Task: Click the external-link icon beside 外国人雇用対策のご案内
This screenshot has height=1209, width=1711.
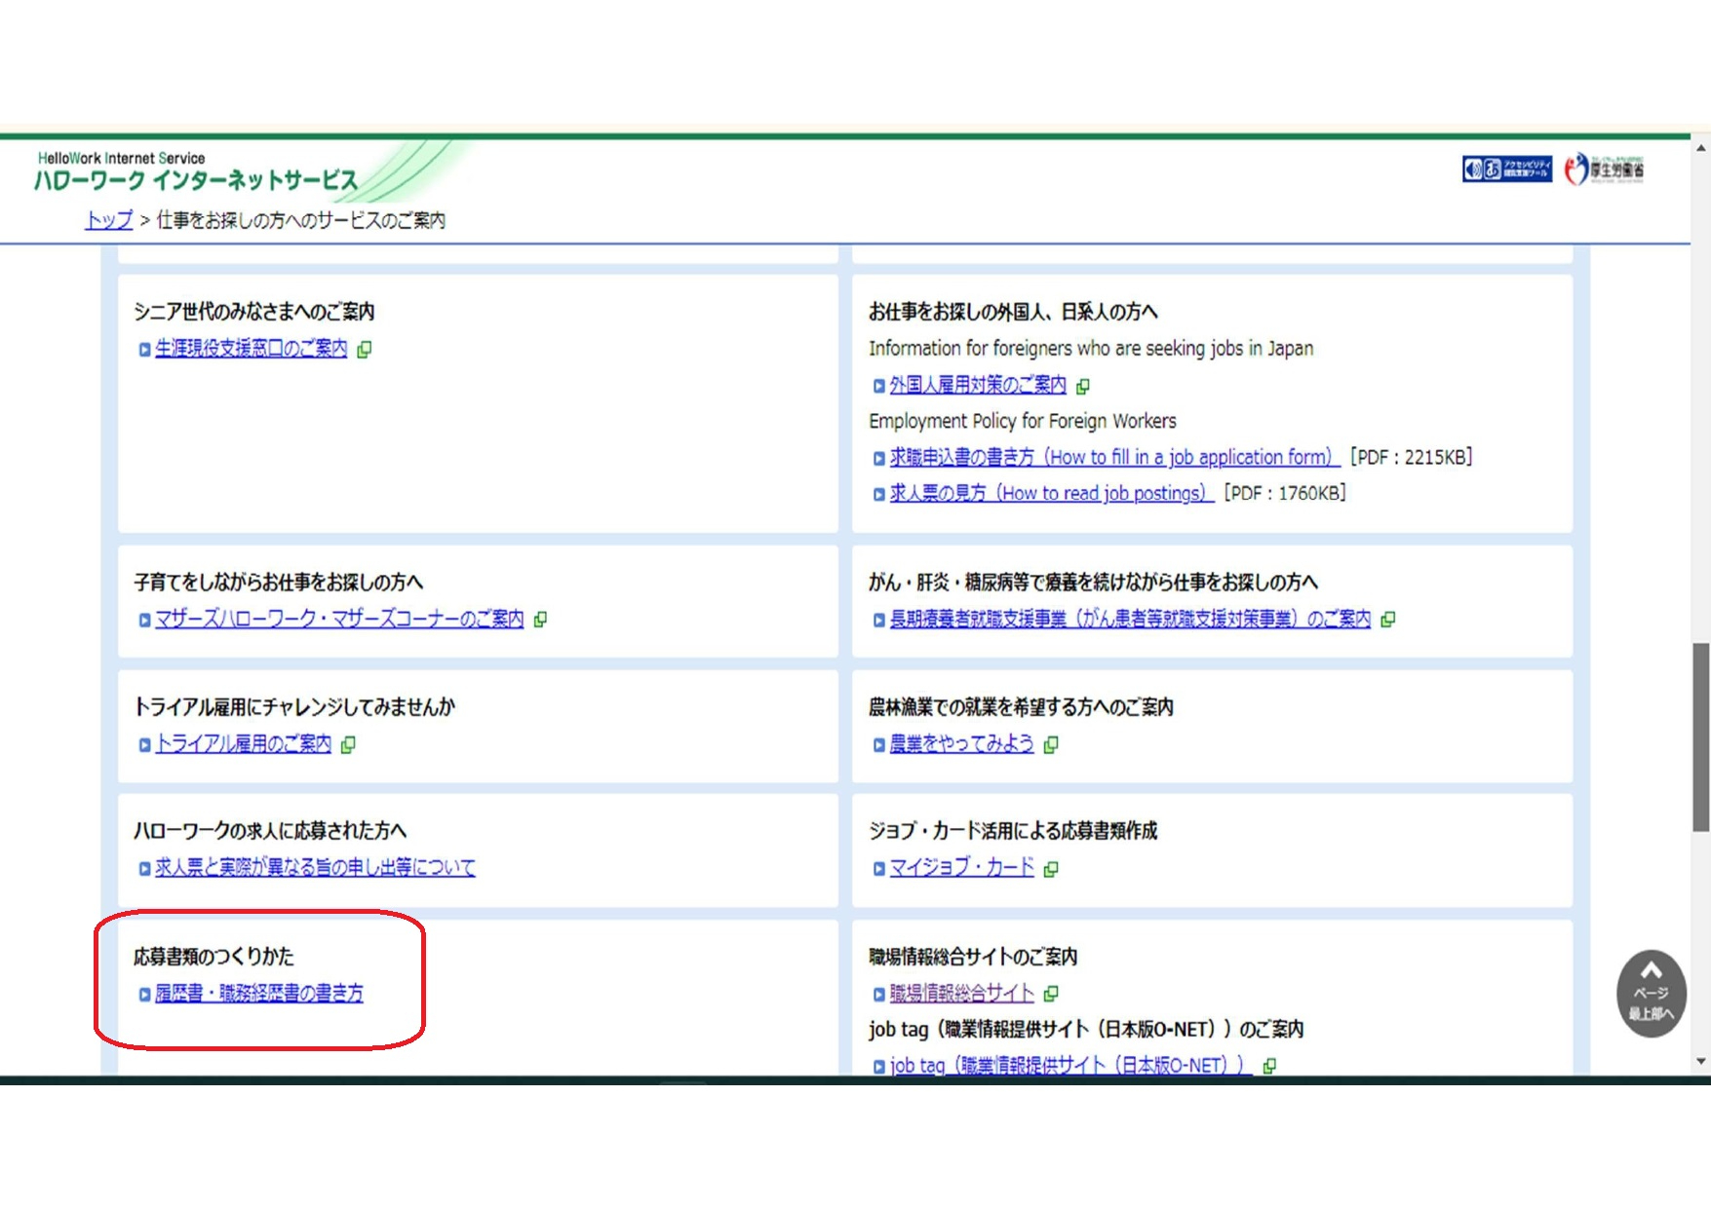Action: point(1085,385)
